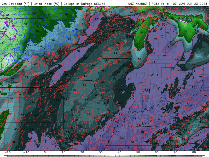Click the '-10' colorbar scale label
The width and height of the screenshot is (209, 157).
[26, 152]
